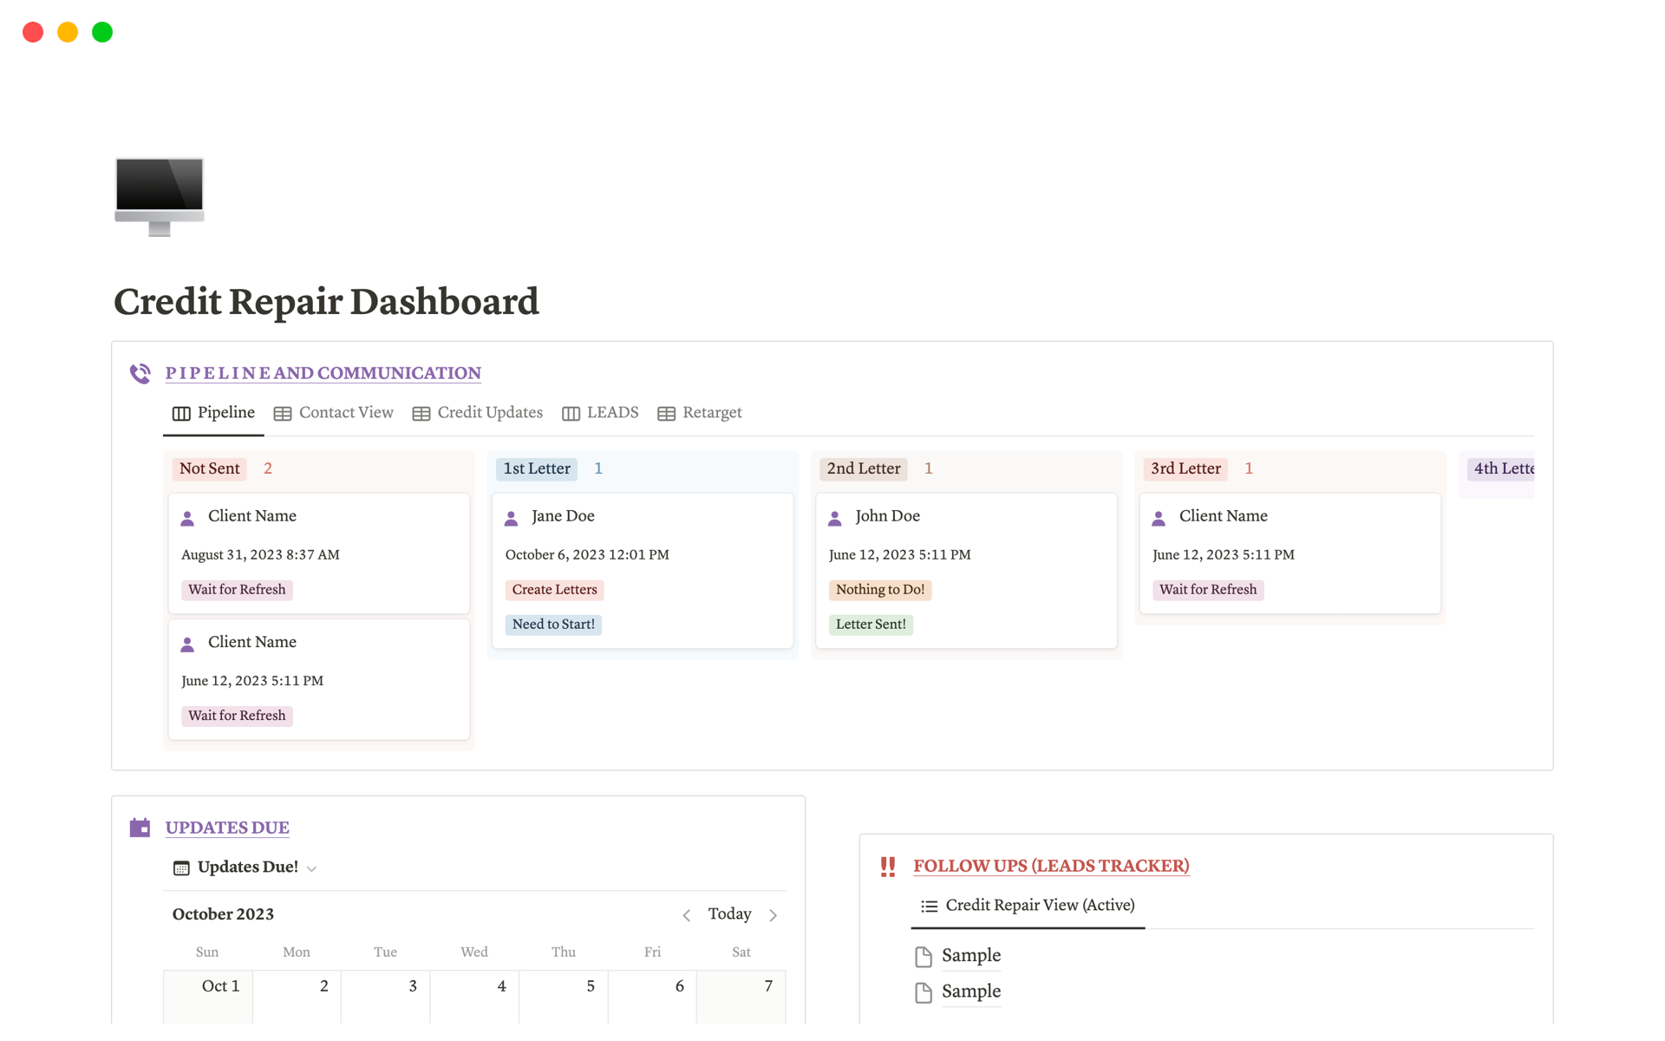Open the Pipeline and Communication link
Viewport: 1665px width, 1041px height.
323,373
